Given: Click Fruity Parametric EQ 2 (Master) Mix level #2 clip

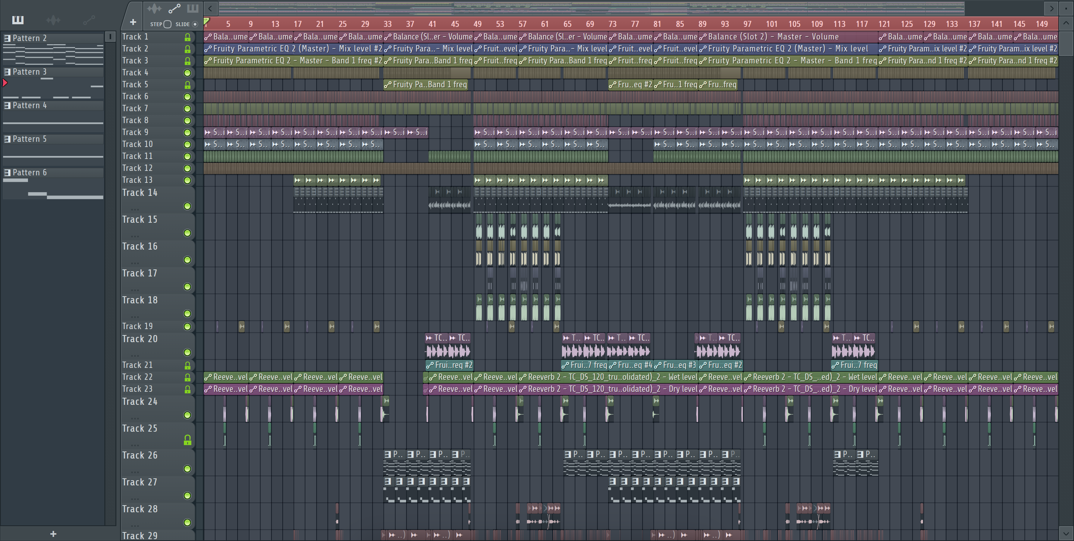Looking at the screenshot, I should [293, 49].
